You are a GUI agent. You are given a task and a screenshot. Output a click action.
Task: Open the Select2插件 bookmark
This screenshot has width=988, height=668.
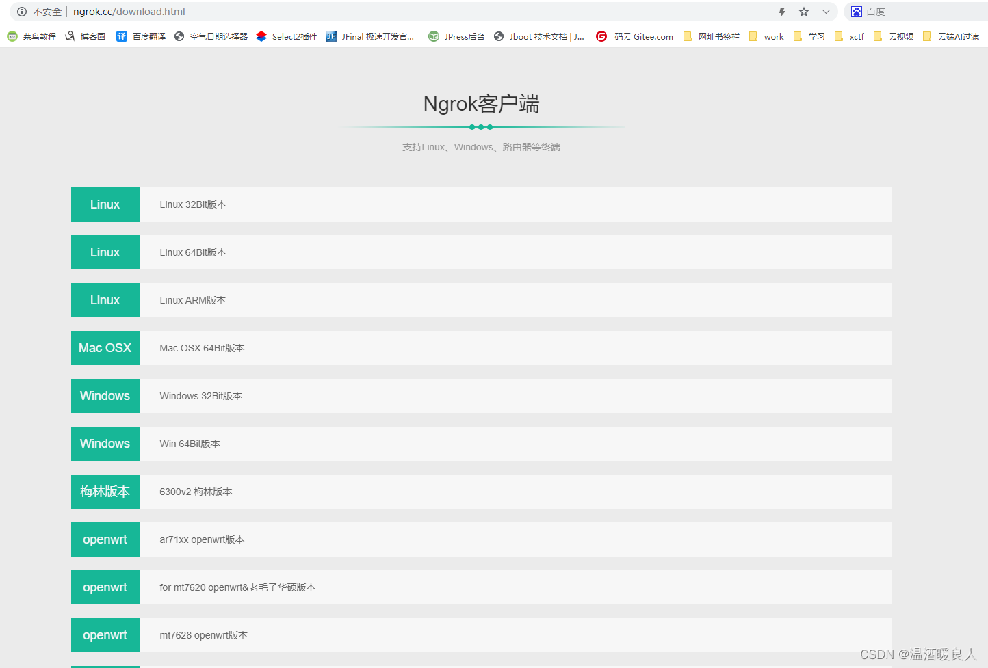(x=286, y=36)
